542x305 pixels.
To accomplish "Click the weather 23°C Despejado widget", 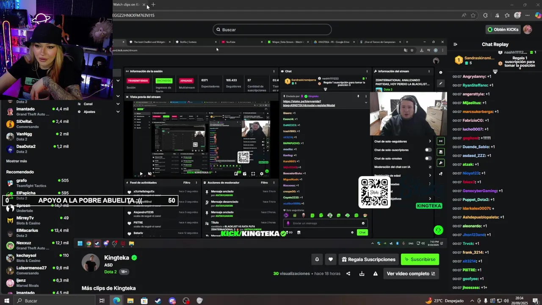I will coord(444,301).
